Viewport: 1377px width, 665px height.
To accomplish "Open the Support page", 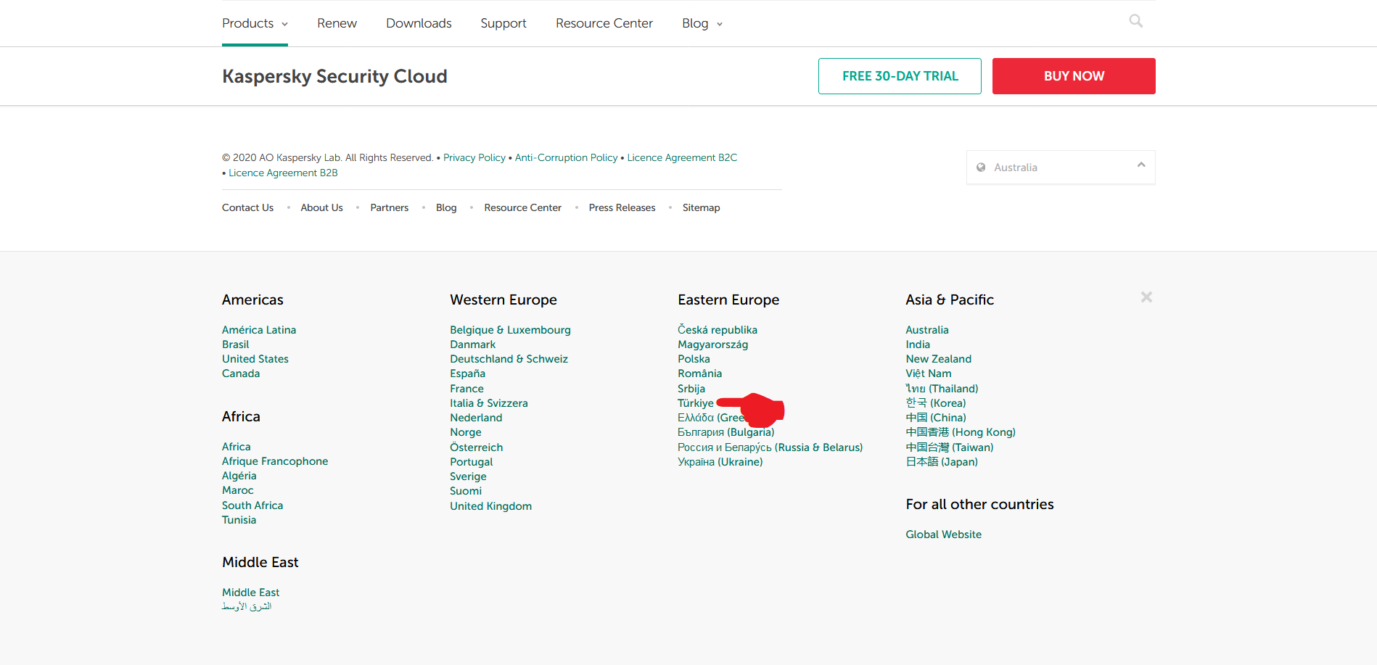I will coord(503,23).
